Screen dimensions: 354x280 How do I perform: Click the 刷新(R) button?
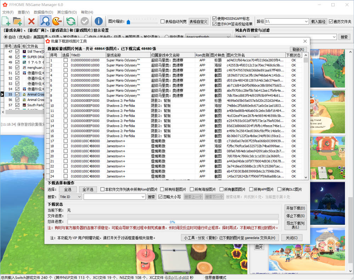point(298,49)
